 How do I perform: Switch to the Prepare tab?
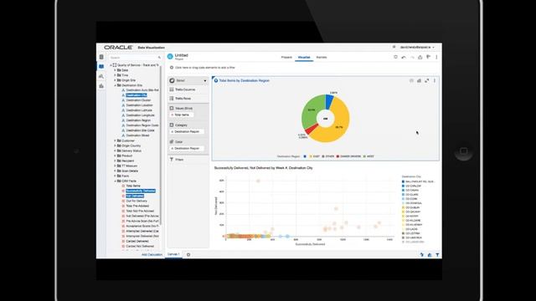coord(286,58)
